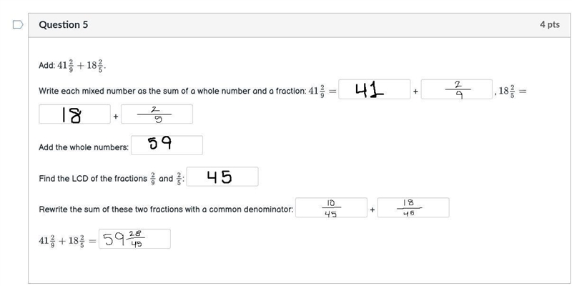The image size is (572, 286).
Task: Select the final answer box with 59 28/45
Action: 134,239
